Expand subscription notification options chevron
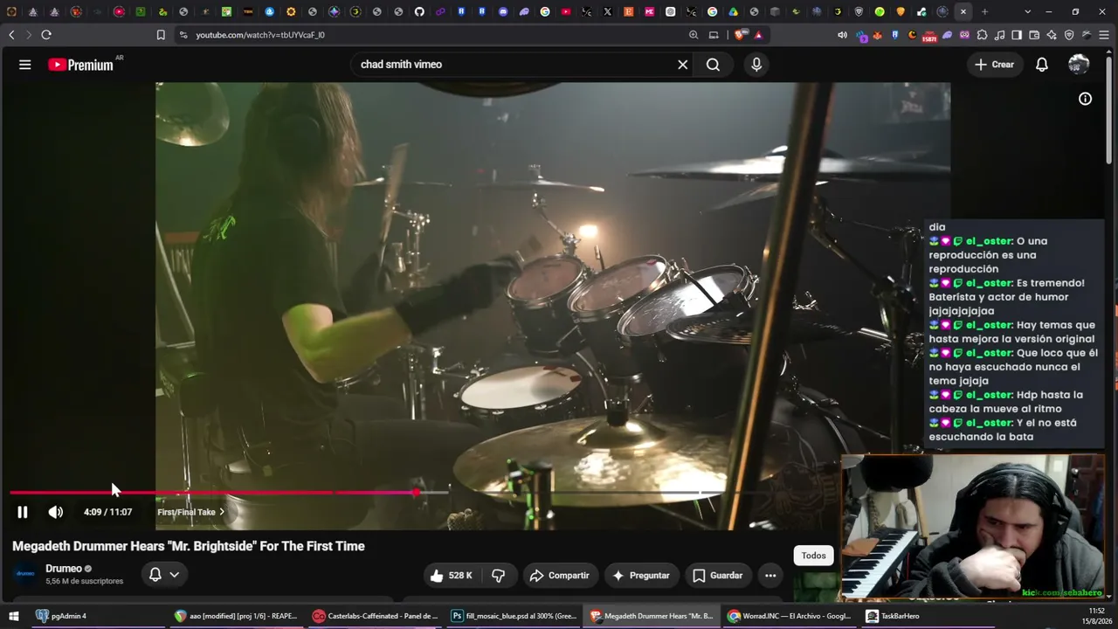 175,575
